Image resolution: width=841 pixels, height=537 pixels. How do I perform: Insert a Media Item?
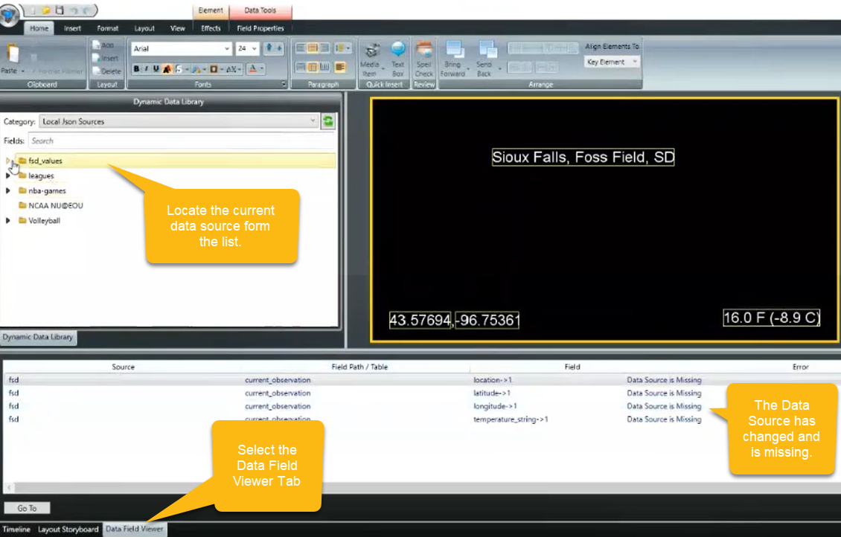click(x=370, y=54)
